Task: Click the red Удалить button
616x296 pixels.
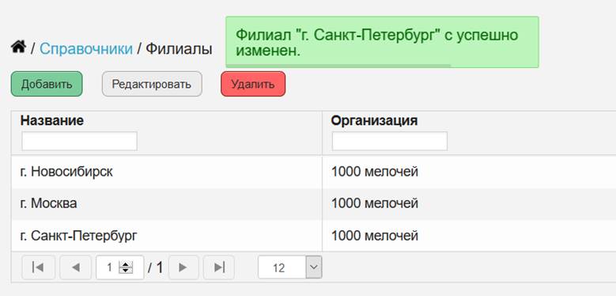Action: (x=253, y=84)
